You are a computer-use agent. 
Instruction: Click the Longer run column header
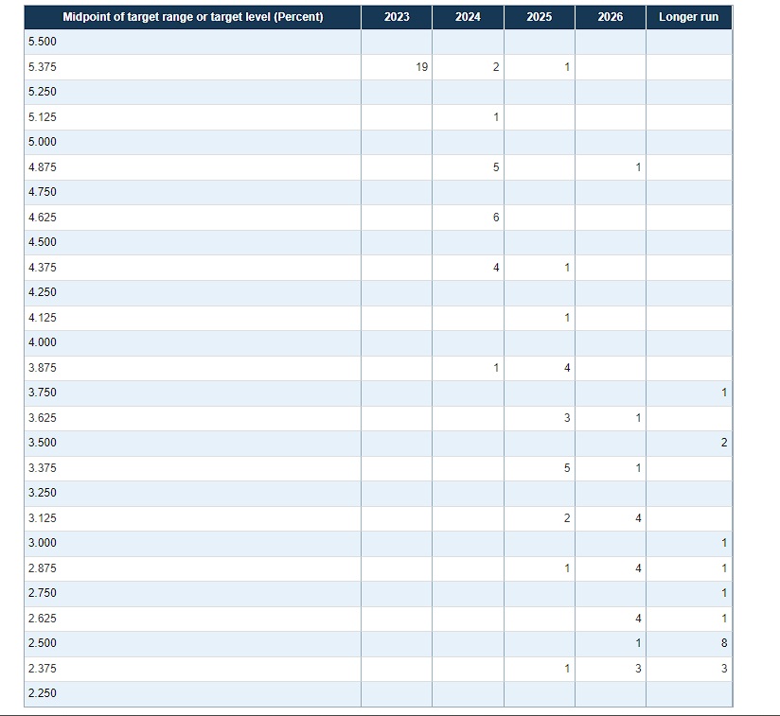click(x=688, y=17)
